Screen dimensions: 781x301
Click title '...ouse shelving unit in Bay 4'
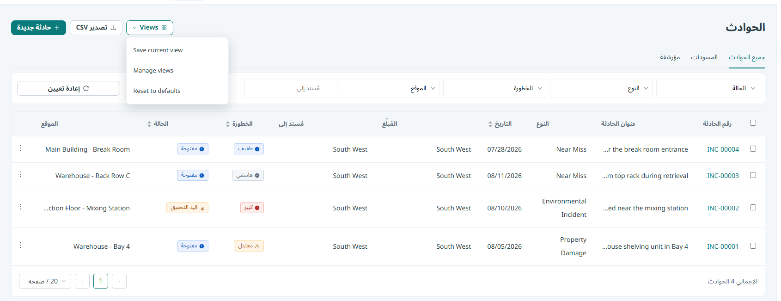pyautogui.click(x=645, y=246)
